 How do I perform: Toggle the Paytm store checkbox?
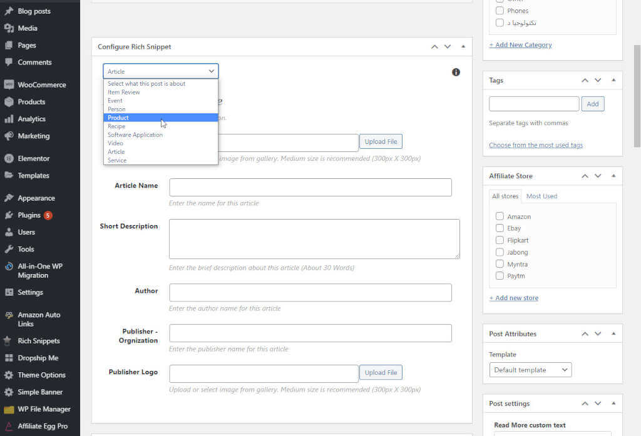[x=500, y=276]
